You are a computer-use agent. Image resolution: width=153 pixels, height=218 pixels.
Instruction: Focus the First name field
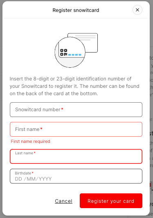pyautogui.click(x=76, y=129)
